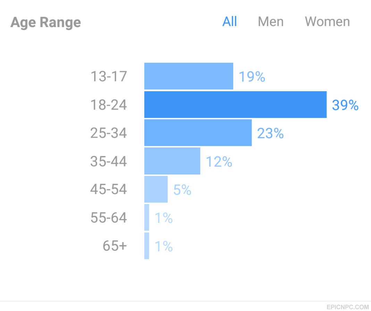Click the 25-34 age bar
Viewport: 371px width, 311px height.
pyautogui.click(x=198, y=132)
